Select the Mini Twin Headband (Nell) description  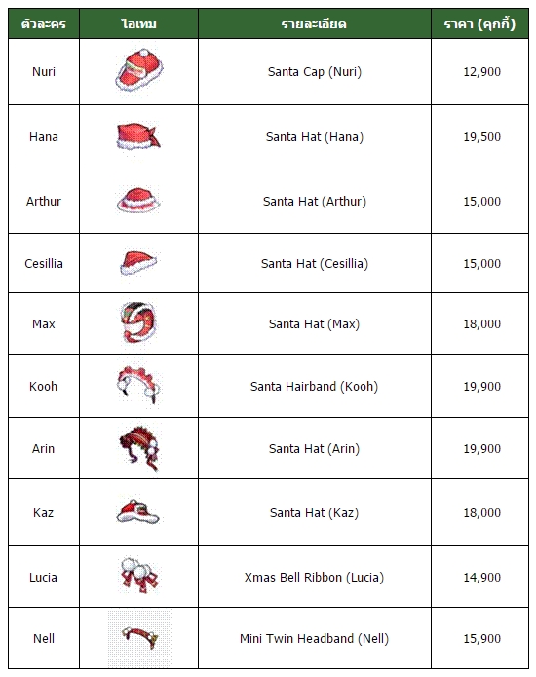click(314, 639)
